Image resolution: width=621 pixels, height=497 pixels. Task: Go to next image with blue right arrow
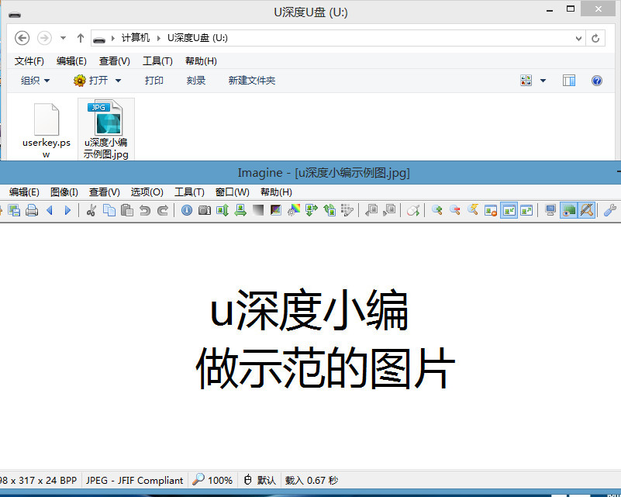tap(67, 210)
